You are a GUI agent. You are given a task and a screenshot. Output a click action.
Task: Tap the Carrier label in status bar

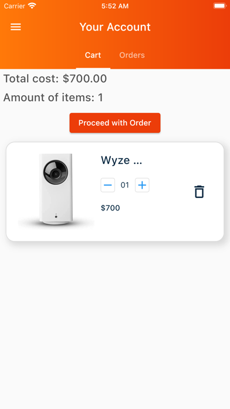[x=15, y=6]
